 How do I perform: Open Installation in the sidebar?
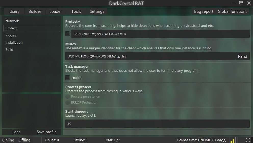click(32, 42)
